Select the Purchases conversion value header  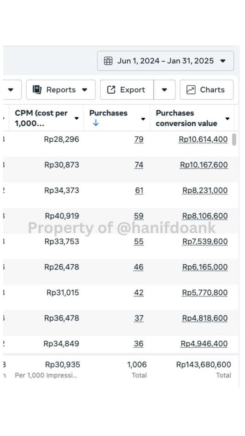(187, 118)
